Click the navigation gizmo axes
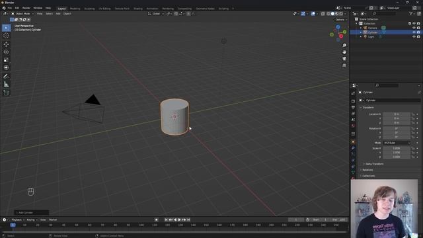The width and height of the screenshot is (423, 238). 338,33
